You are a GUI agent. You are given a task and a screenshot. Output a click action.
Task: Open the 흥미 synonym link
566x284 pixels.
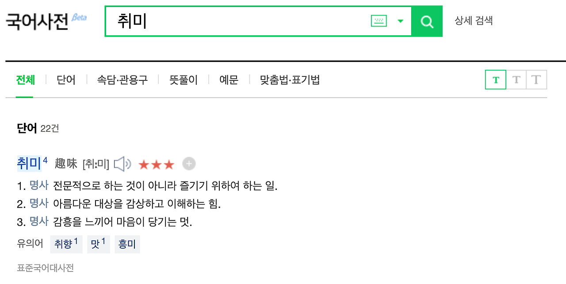click(127, 244)
